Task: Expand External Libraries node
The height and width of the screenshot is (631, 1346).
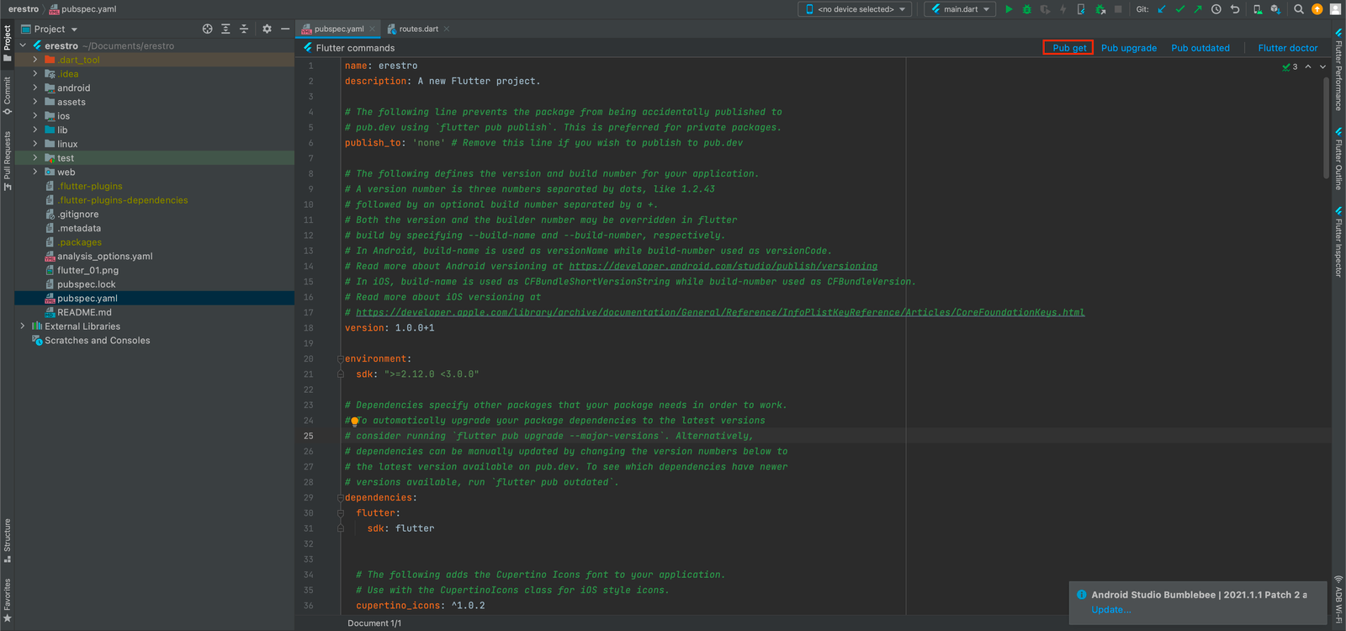Action: click(x=23, y=326)
